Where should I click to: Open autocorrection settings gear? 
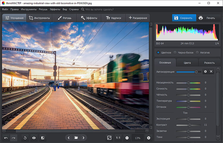click(x=205, y=72)
